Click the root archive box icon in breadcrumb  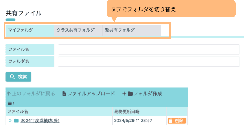click(10, 103)
